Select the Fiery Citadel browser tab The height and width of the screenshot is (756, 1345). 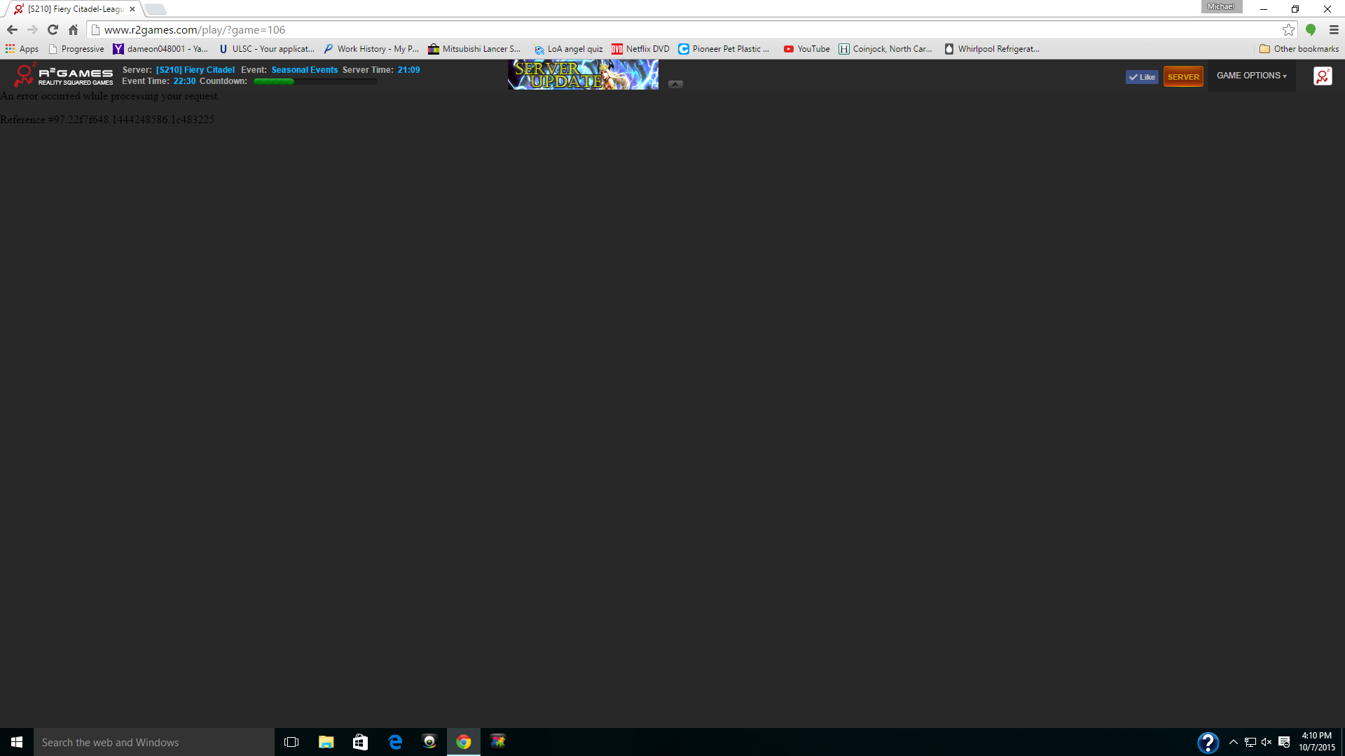74,9
